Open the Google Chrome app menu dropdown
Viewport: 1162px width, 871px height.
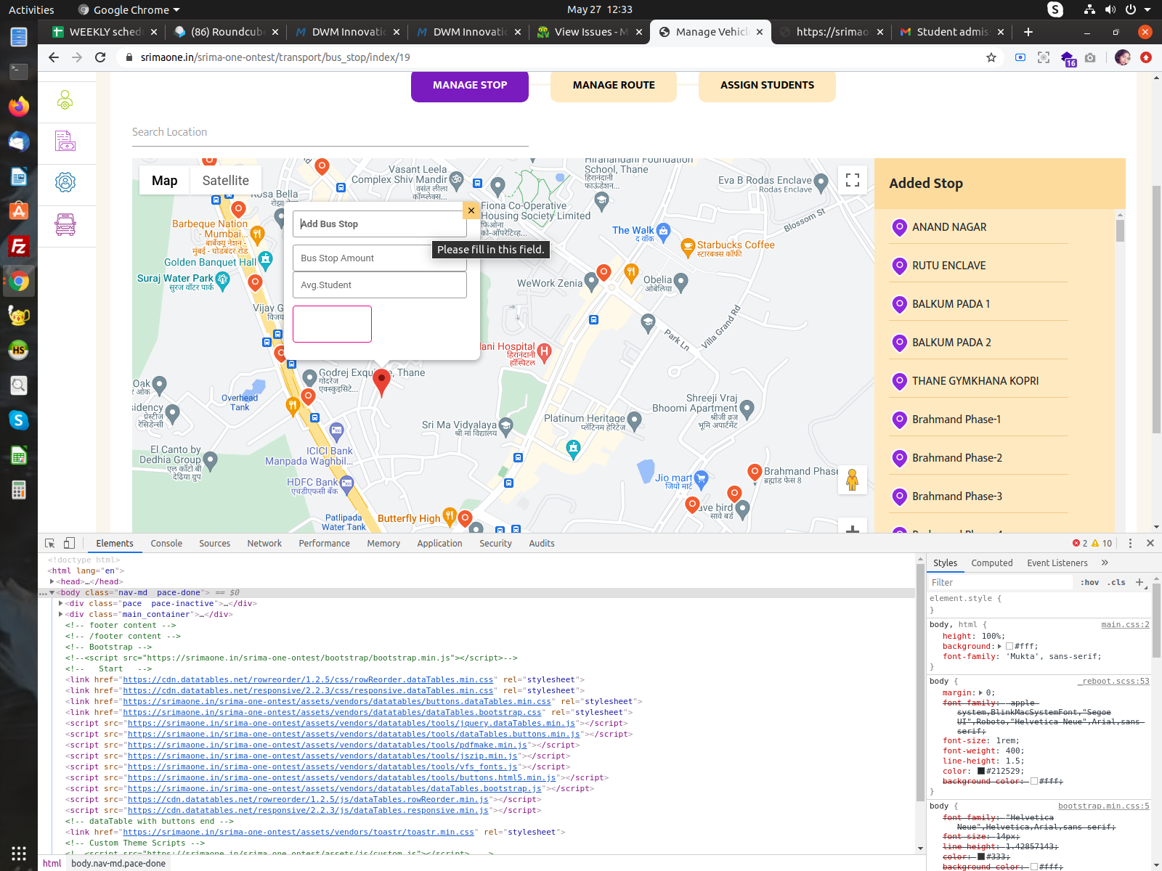131,10
